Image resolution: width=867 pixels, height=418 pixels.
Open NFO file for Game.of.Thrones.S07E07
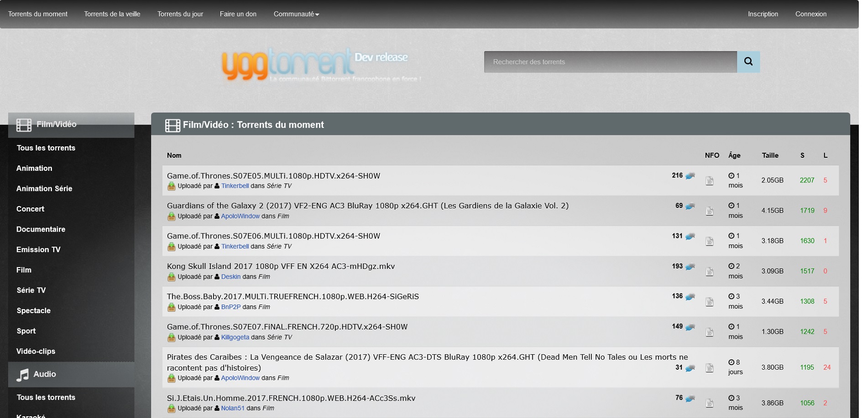(x=710, y=332)
